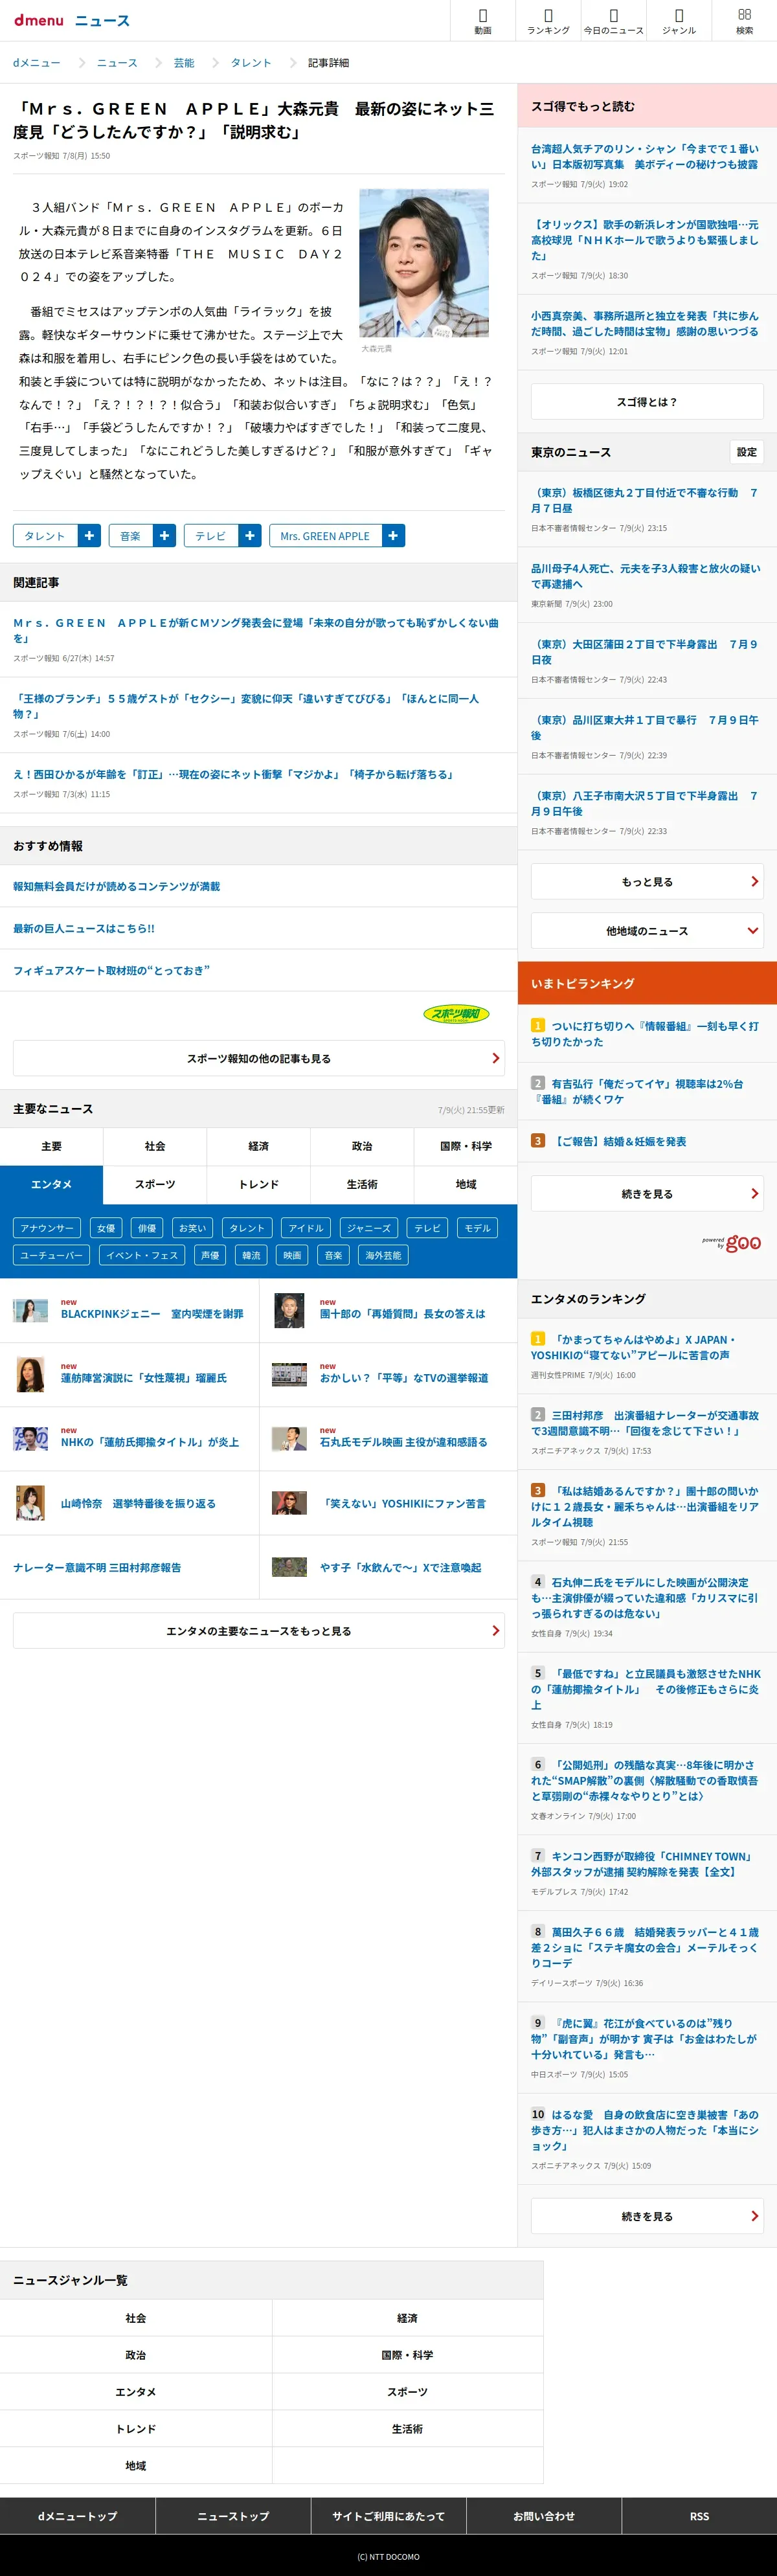
Task: Click plus icon on Mrs. GREEN APPLE tag
Action: pos(393,536)
